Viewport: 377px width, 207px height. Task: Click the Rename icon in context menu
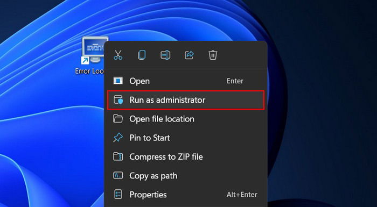pyautogui.click(x=165, y=55)
